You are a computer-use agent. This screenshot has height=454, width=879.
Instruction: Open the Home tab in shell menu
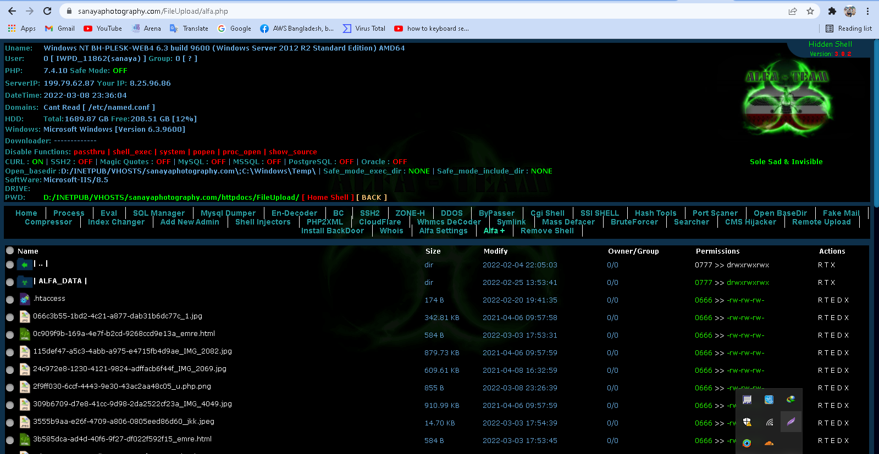pos(26,213)
